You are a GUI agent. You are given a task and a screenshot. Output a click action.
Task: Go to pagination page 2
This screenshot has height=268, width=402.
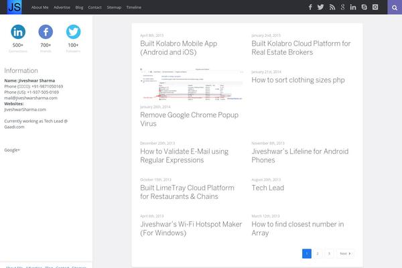(x=318, y=254)
